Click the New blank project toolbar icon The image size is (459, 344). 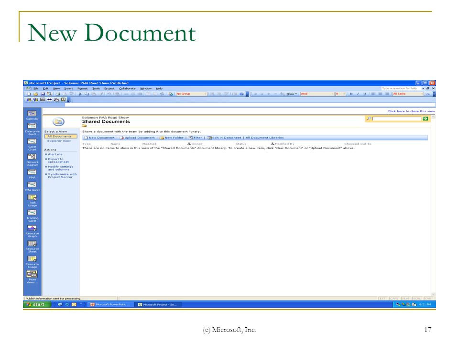pos(29,94)
